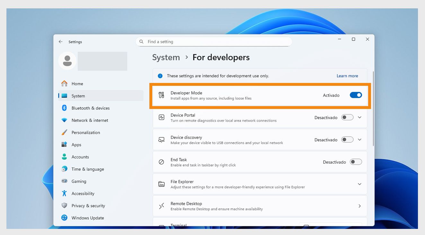Click the Bluetooth icon in sidebar

[x=64, y=108]
